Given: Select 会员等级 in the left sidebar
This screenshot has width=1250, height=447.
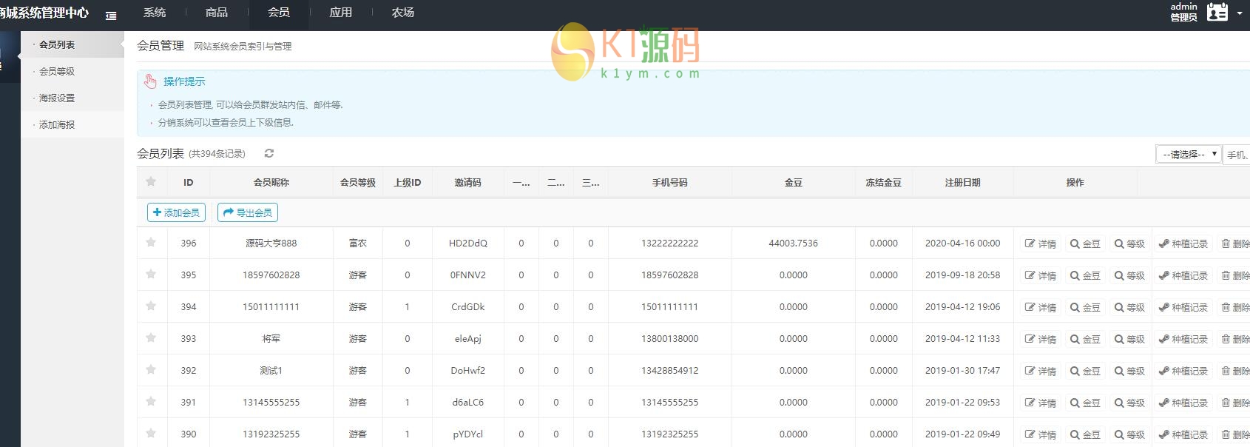Looking at the screenshot, I should (57, 71).
